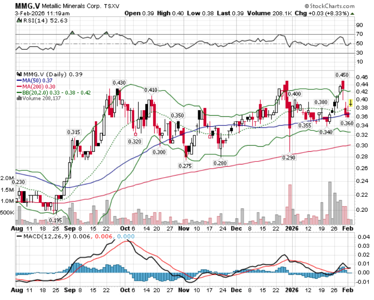Viewport: 374px width, 300px height.
Task: Click the '3-Feb-2026 11:19am' timestamp
Action: 42,13
